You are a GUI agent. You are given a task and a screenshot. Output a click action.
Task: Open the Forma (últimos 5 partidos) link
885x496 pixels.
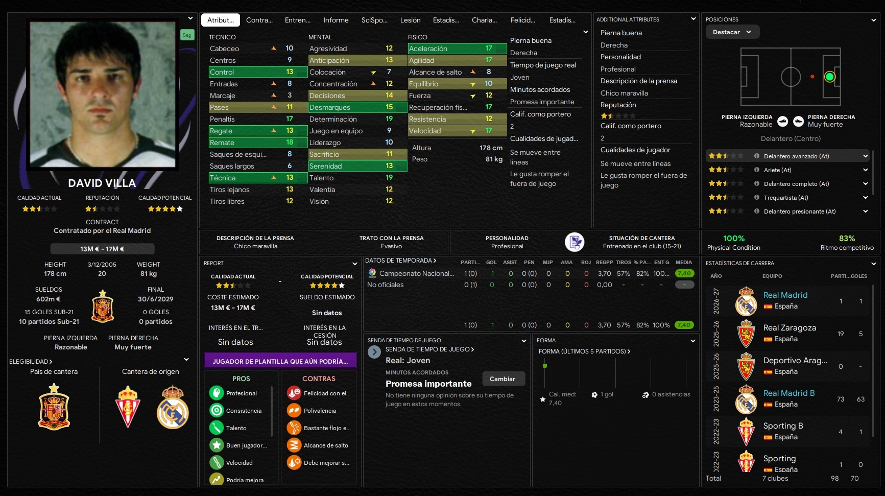pos(585,351)
